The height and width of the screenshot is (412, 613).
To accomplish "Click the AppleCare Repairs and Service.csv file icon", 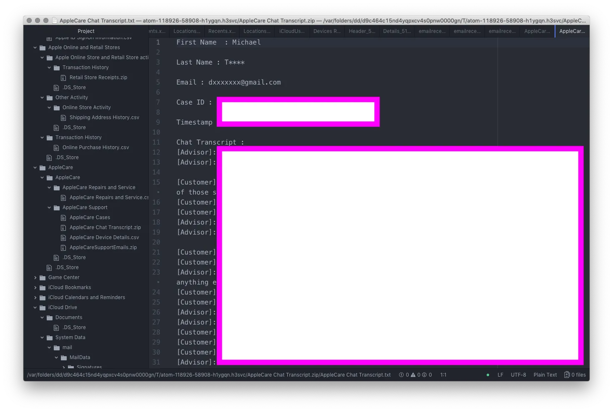I will [63, 197].
